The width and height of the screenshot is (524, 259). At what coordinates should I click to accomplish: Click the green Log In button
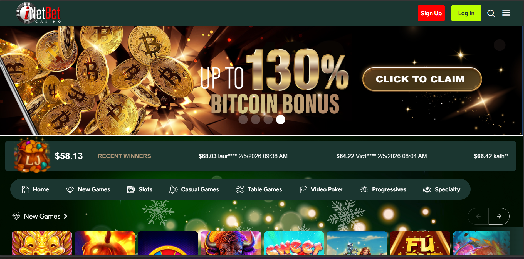pos(466,13)
